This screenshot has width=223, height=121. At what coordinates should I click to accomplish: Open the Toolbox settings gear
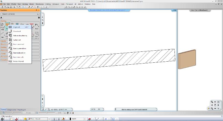click(x=39, y=18)
